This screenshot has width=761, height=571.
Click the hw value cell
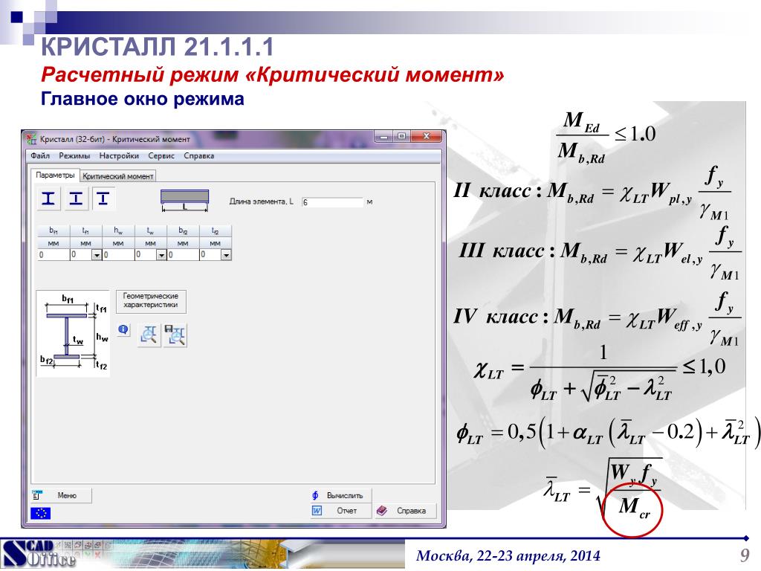point(118,254)
